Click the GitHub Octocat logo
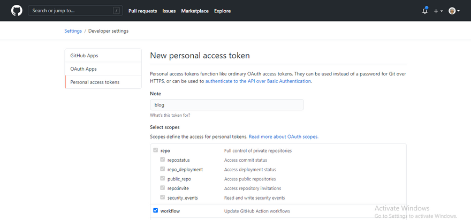The image size is (471, 220). click(x=17, y=11)
